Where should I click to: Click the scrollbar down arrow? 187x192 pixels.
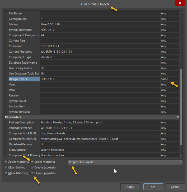pyautogui.click(x=181, y=155)
